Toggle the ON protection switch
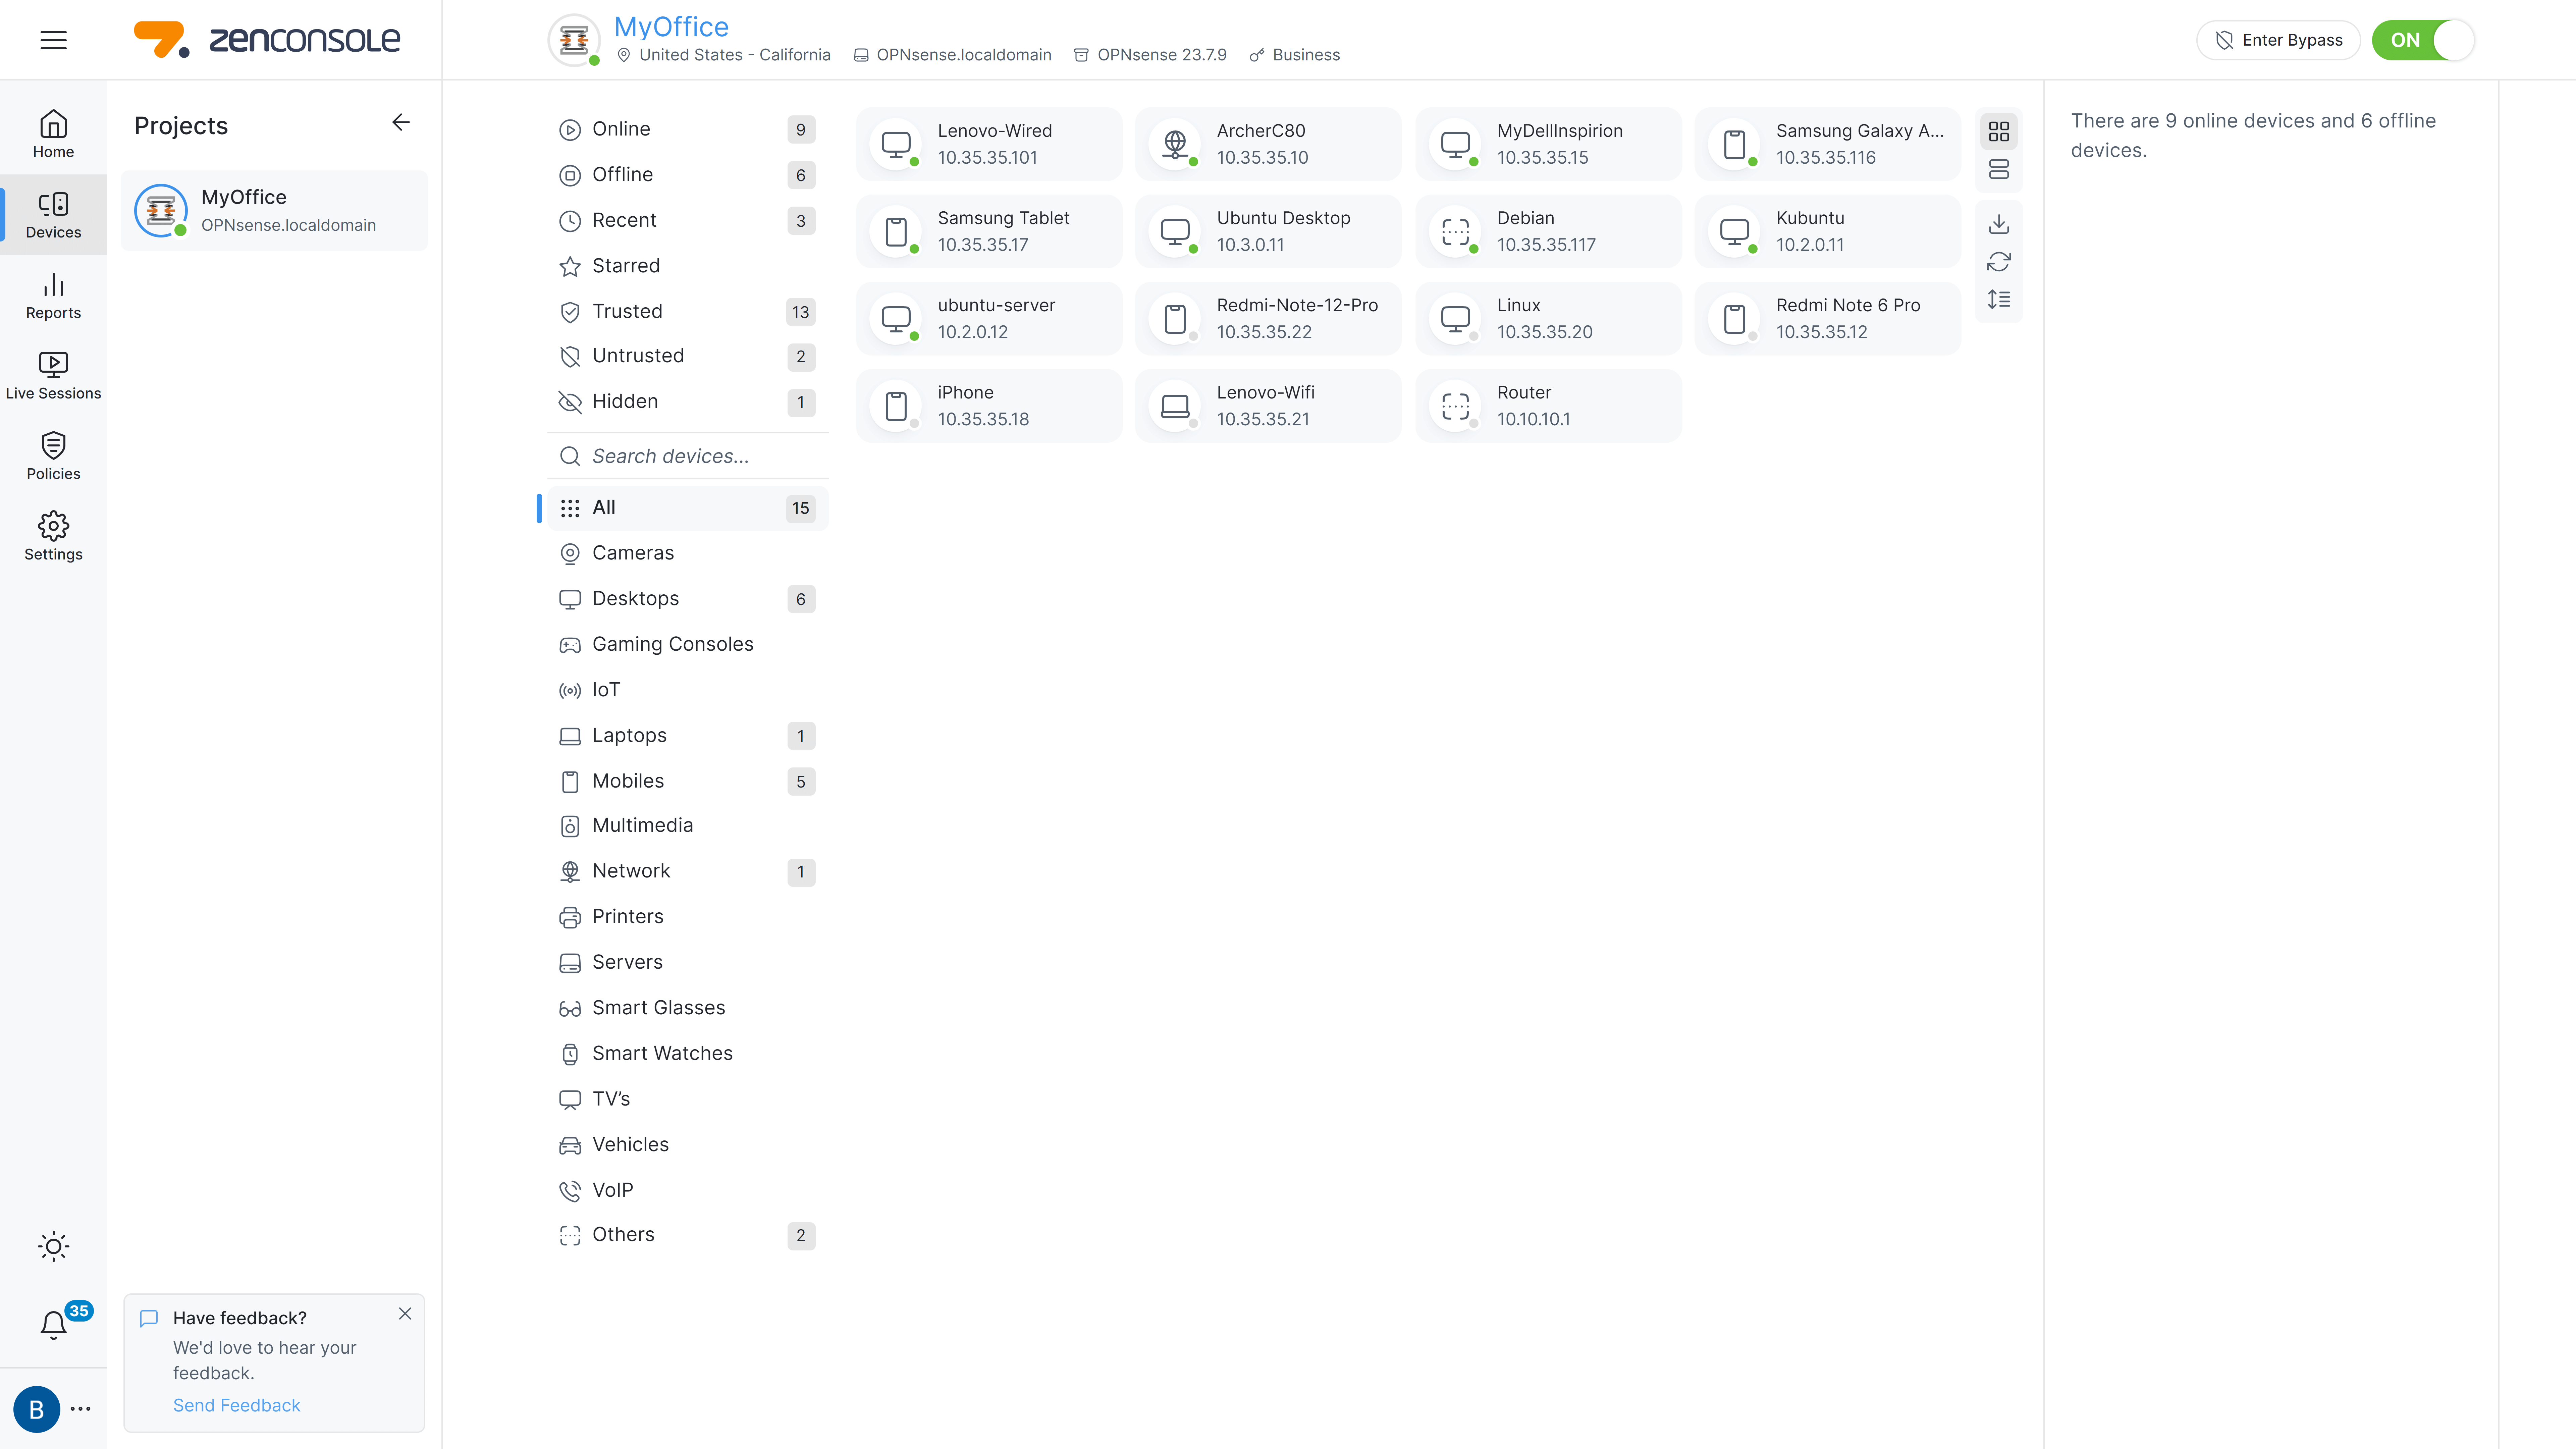Image resolution: width=2576 pixels, height=1449 pixels. pyautogui.click(x=2423, y=40)
